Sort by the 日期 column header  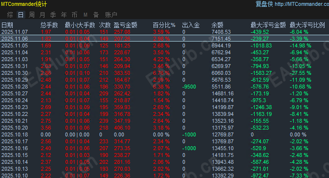coord(7,25)
